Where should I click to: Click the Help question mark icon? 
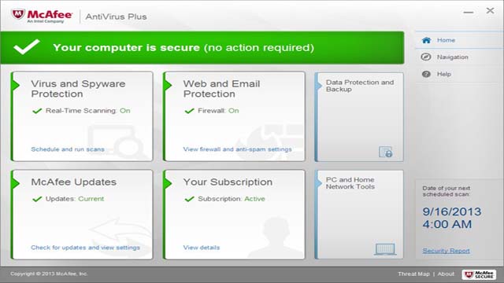(426, 74)
